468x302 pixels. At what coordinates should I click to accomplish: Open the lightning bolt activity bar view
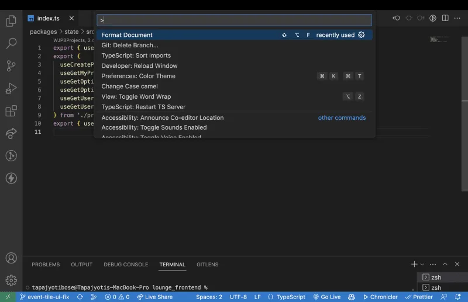click(x=11, y=178)
